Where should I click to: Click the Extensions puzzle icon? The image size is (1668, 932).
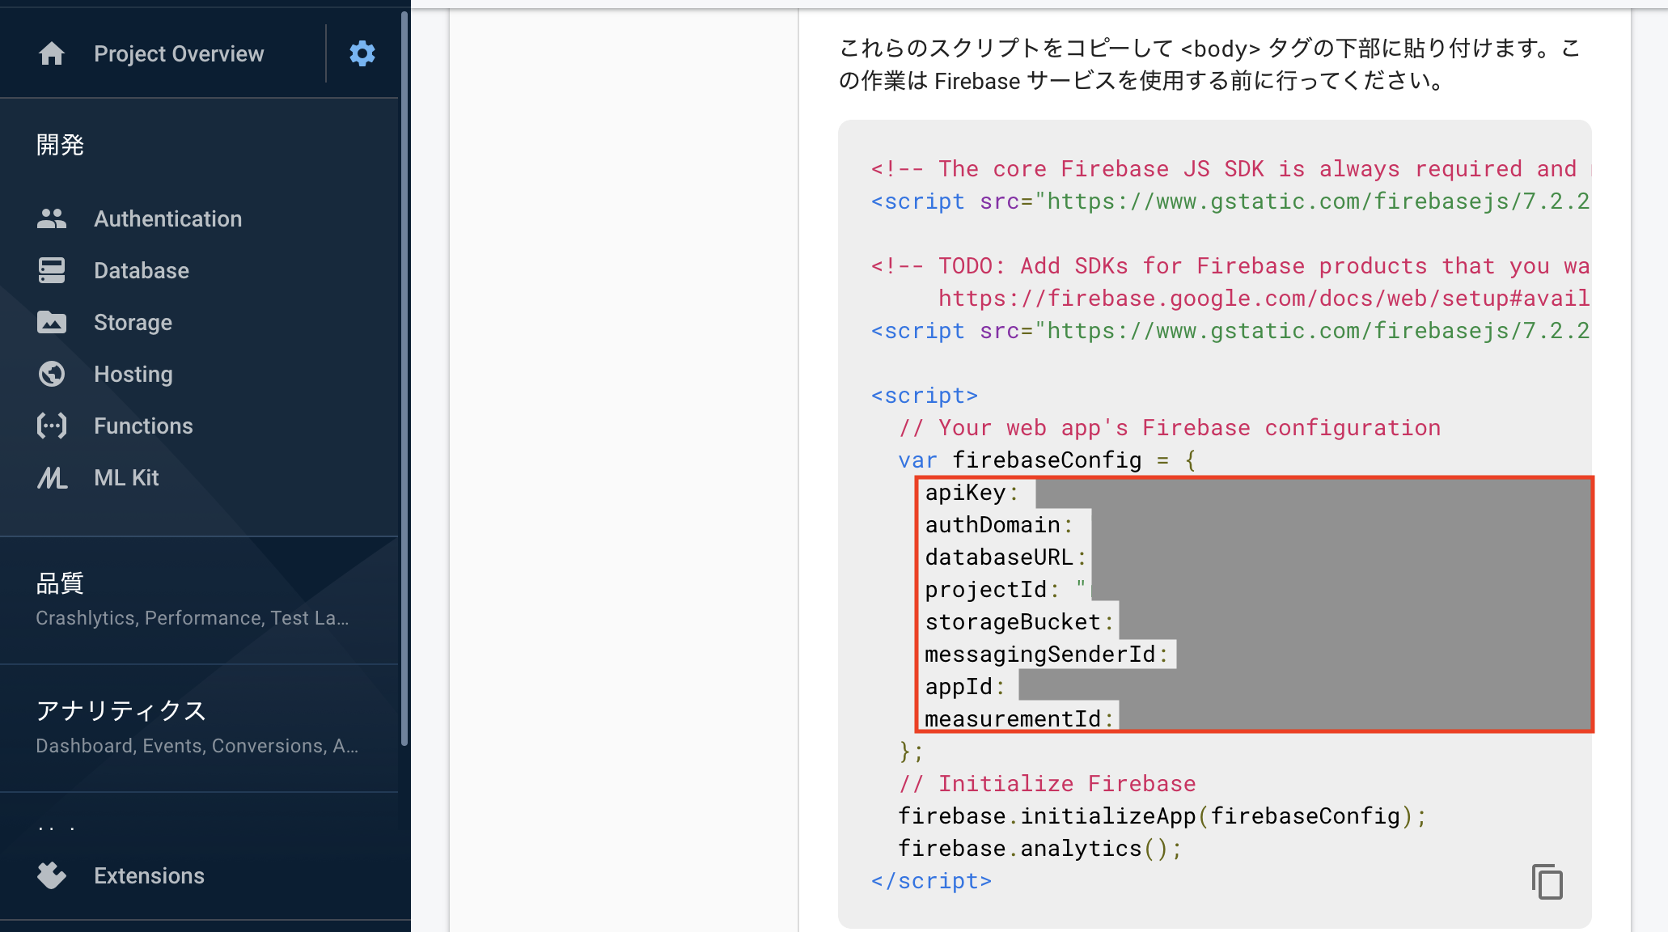click(52, 875)
